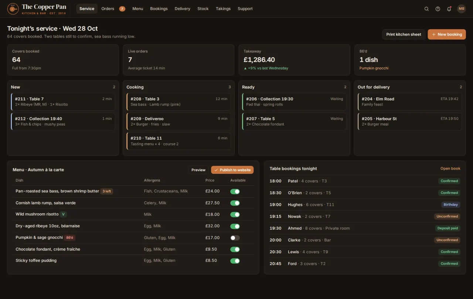This screenshot has height=299, width=473.
Task: Open order #211 Table 7 card
Action: tap(63, 102)
